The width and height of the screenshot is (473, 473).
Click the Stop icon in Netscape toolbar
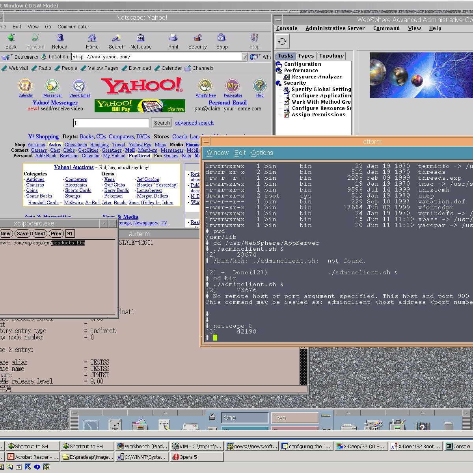[x=255, y=38]
